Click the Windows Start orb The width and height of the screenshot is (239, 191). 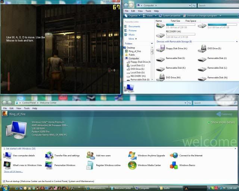pyautogui.click(x=5, y=188)
